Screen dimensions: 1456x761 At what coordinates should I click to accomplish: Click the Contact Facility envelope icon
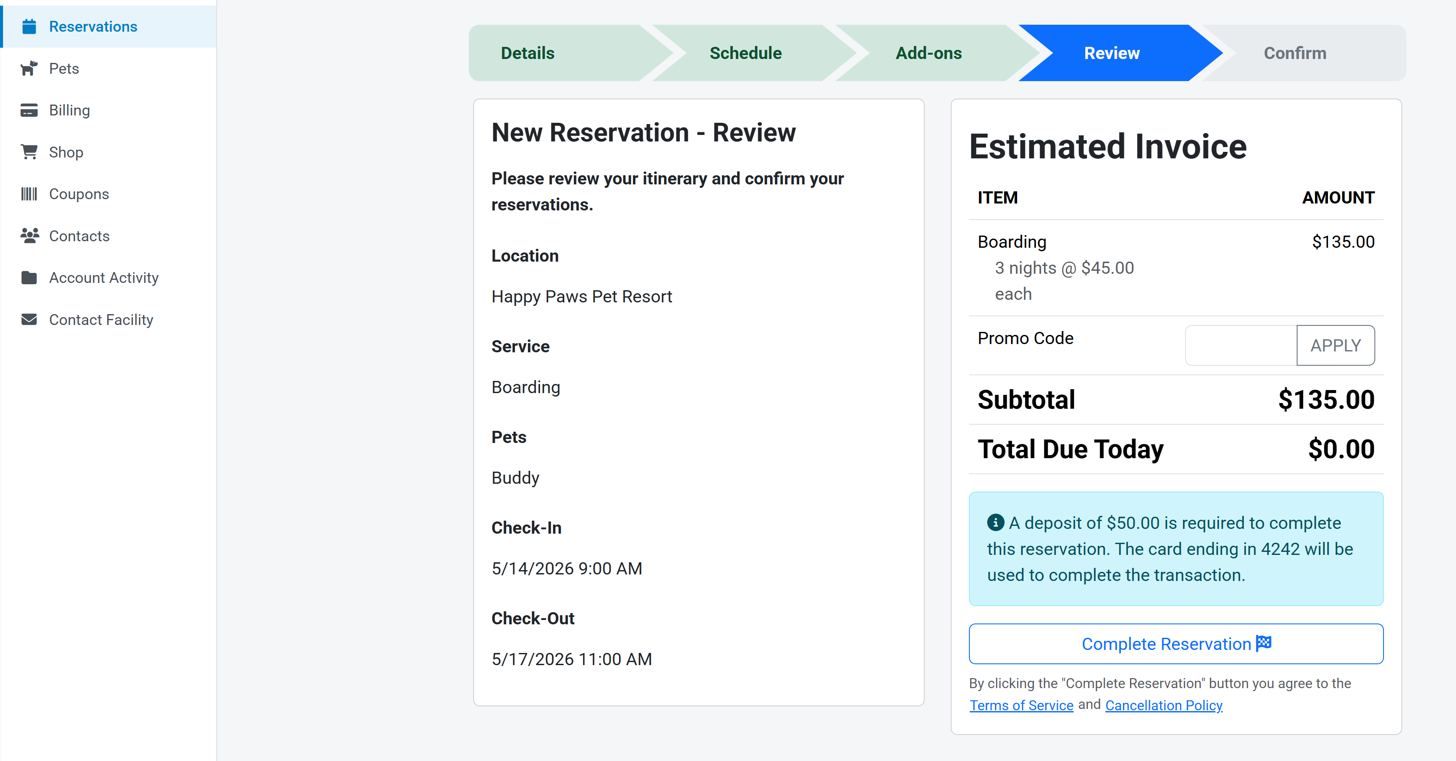[30, 319]
